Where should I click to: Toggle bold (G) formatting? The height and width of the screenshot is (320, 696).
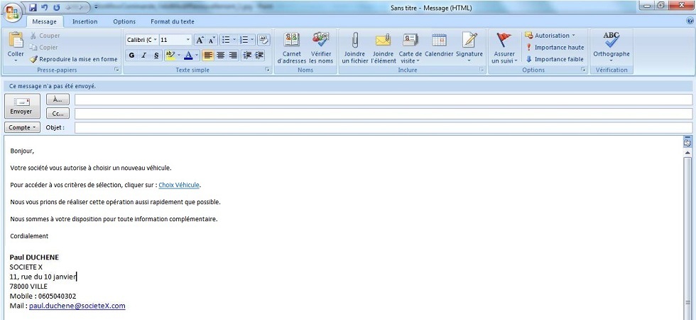(131, 55)
